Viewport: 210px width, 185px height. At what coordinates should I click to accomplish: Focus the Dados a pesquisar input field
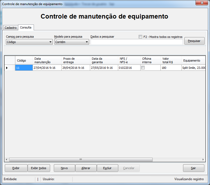pyautogui.click(x=137, y=42)
